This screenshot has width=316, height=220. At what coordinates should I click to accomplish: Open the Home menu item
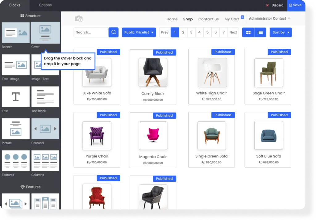[x=172, y=19]
